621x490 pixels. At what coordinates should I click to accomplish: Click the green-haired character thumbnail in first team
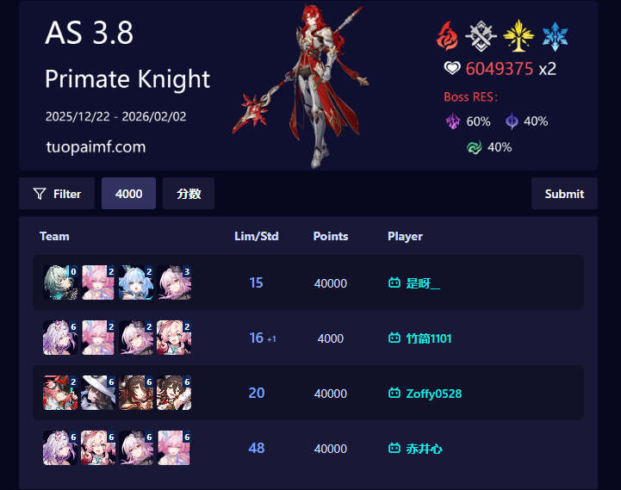point(60,282)
